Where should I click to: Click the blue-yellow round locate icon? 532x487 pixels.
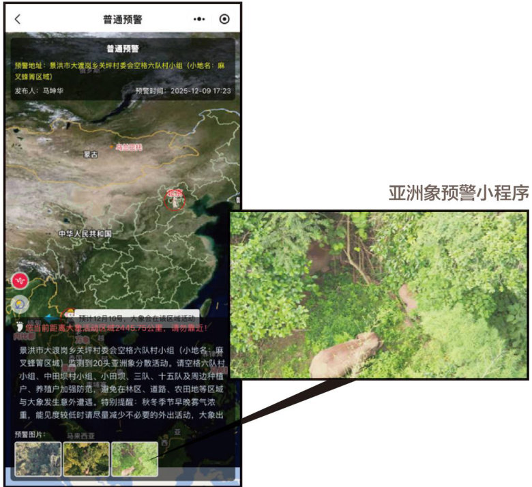[20, 304]
